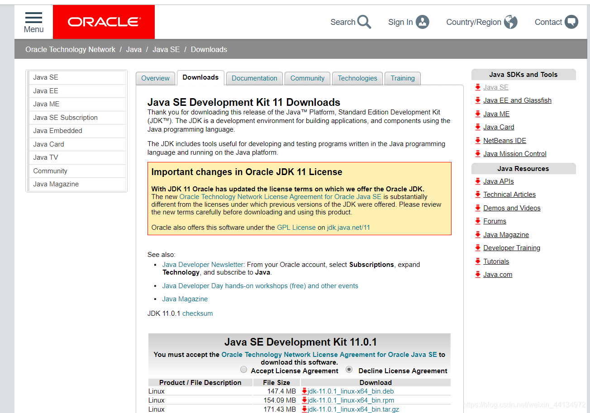
Task: Click download arrow icon beside Java Card
Action: pyautogui.click(x=478, y=127)
